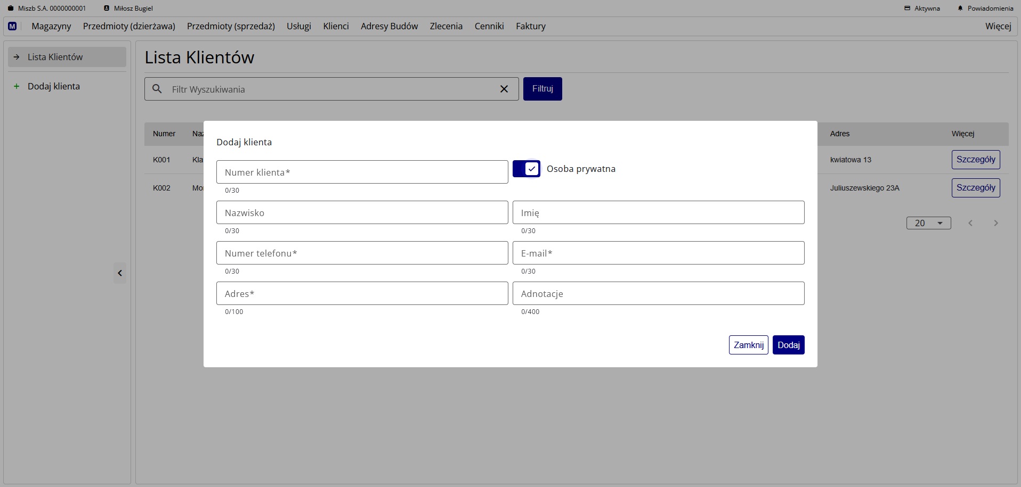Viewport: 1021px width, 487px height.
Task: Click the Powiadomienia bell icon
Action: point(960,9)
